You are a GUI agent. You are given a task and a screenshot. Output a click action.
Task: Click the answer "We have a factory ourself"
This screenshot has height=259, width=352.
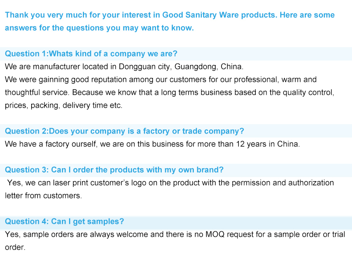[x=152, y=144]
